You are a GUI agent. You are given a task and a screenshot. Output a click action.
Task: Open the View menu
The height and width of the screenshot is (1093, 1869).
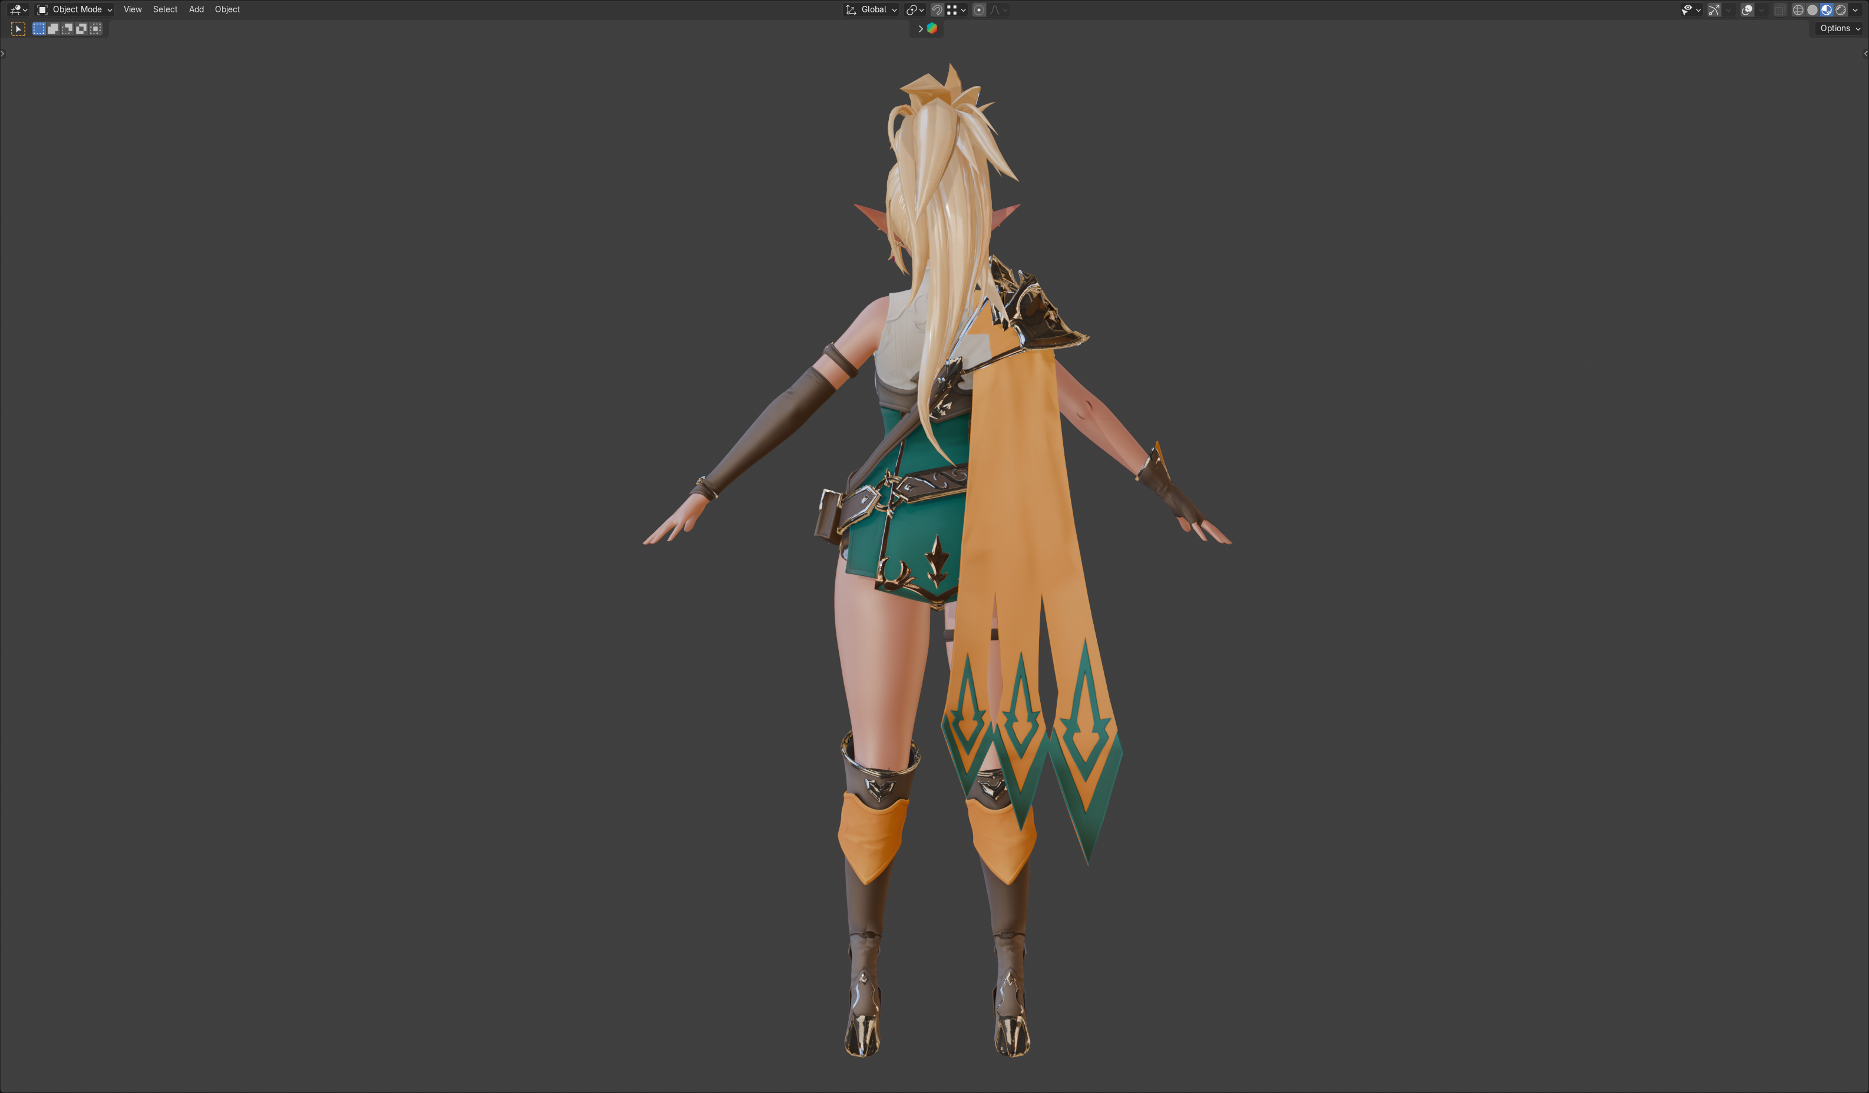click(x=133, y=9)
